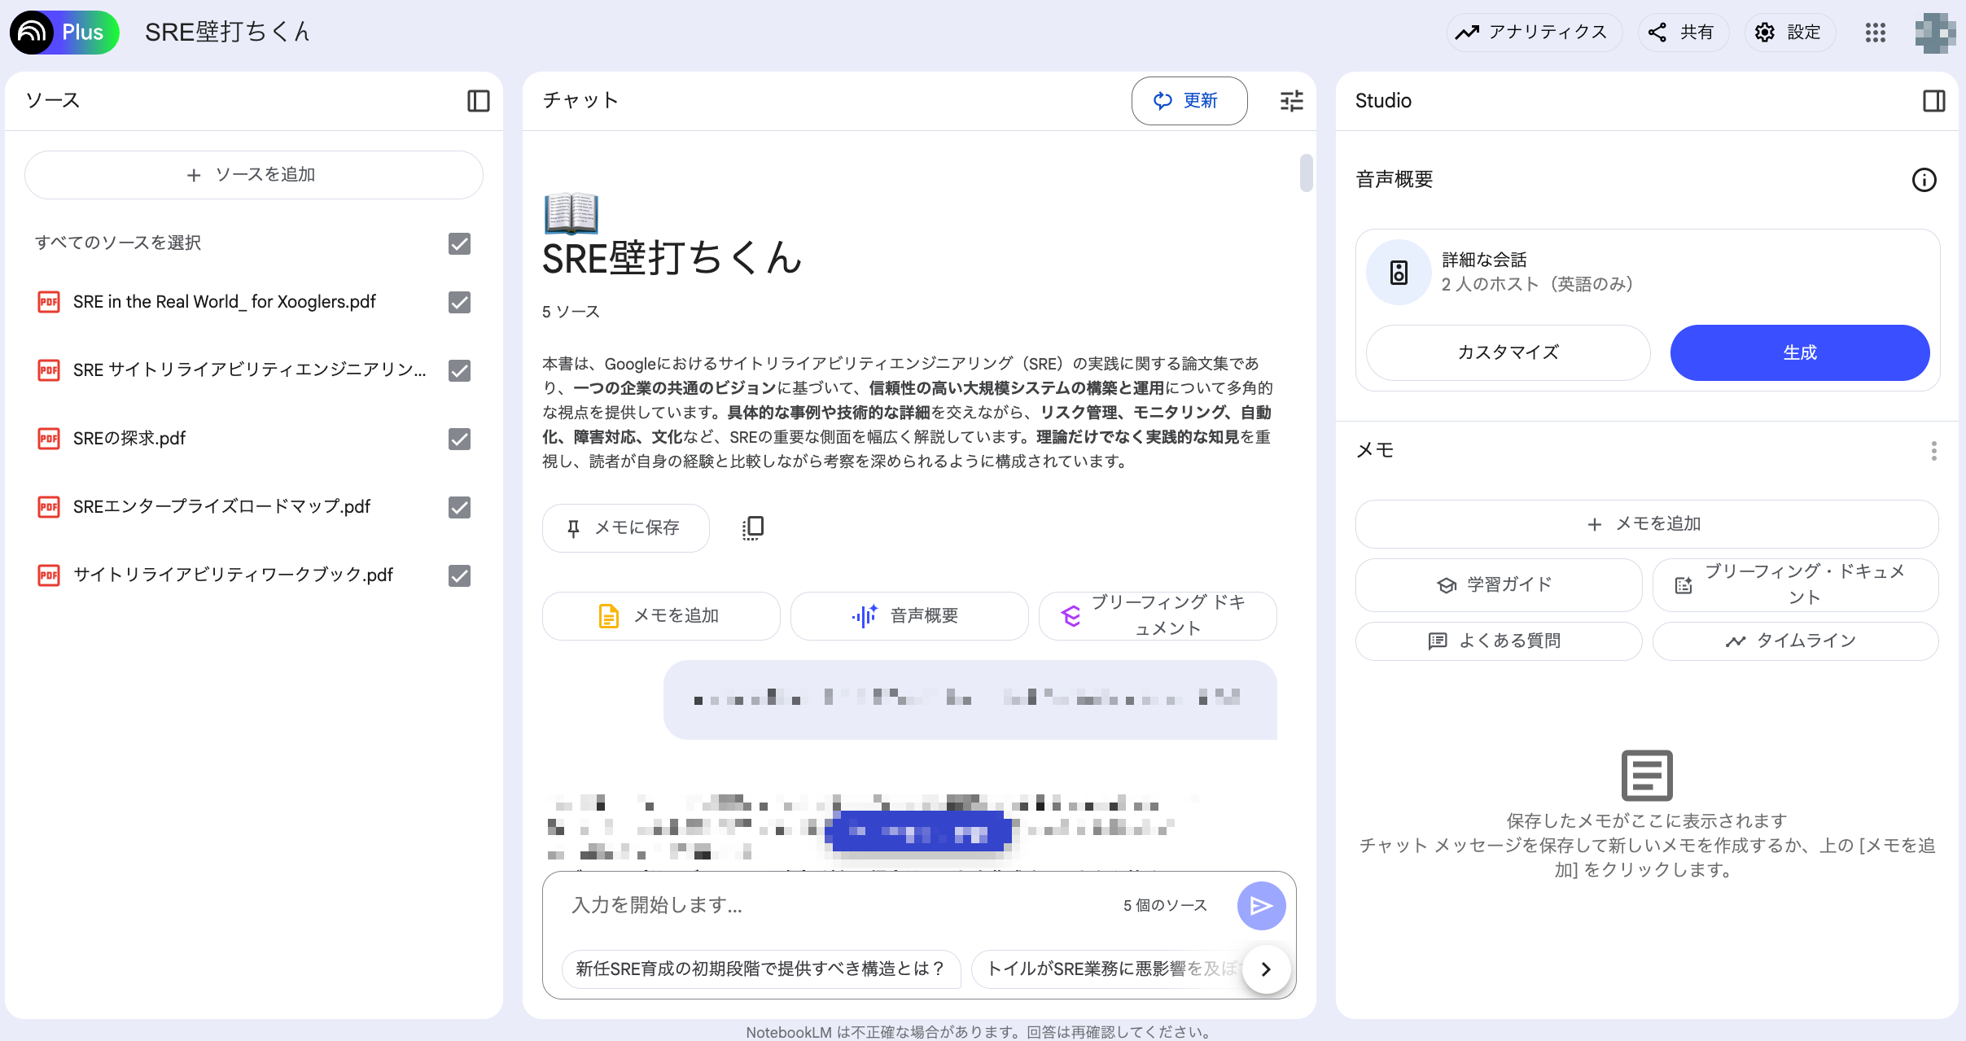Click the SRE壁打ちくん notebook title in header
The height and width of the screenshot is (1041, 1966).
coord(227,33)
